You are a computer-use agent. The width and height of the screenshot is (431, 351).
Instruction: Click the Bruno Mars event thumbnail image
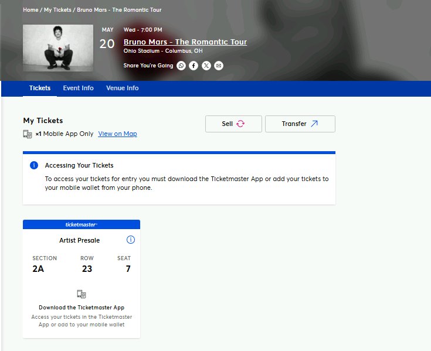[58, 48]
